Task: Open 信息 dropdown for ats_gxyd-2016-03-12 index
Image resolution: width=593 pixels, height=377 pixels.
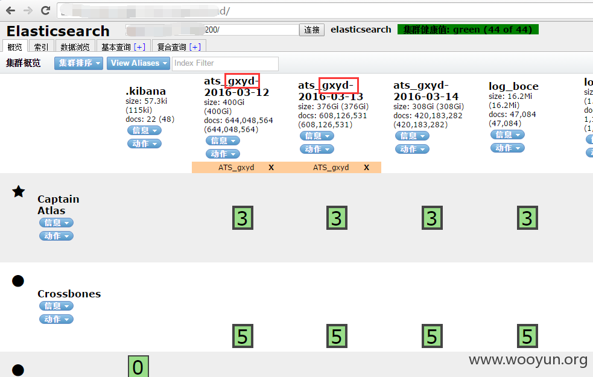Action: point(223,141)
